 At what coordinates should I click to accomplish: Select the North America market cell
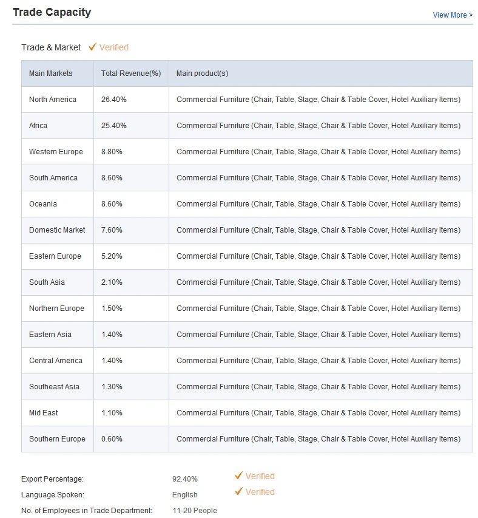click(x=53, y=100)
